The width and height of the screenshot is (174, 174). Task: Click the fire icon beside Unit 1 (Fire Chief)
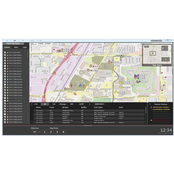(7, 53)
